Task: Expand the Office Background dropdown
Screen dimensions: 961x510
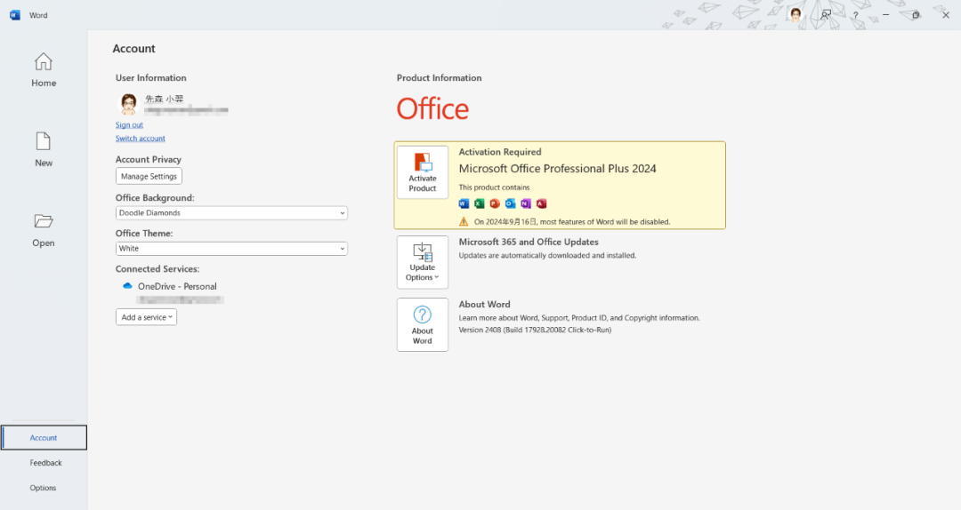Action: (231, 213)
